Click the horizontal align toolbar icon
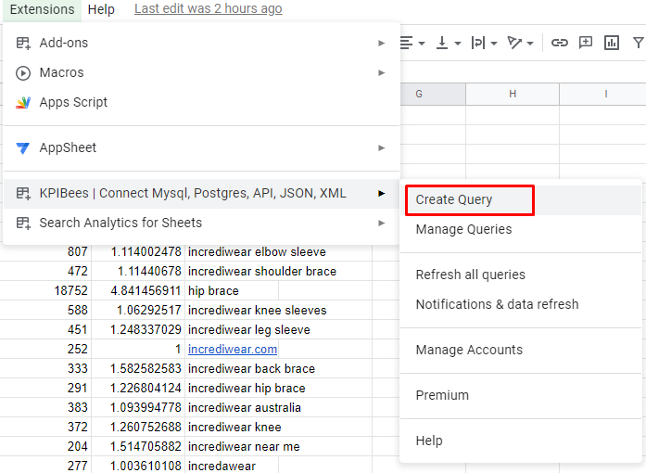Image resolution: width=646 pixels, height=473 pixels. (x=406, y=43)
